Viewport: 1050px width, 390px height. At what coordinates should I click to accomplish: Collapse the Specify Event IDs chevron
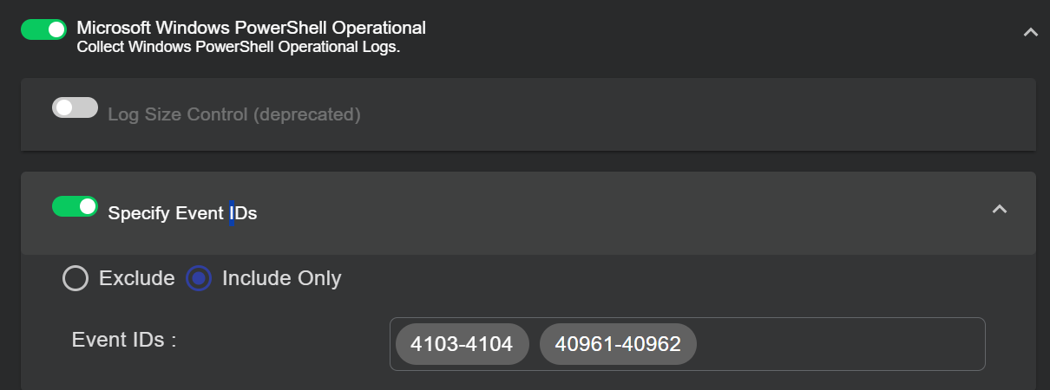(x=1000, y=209)
